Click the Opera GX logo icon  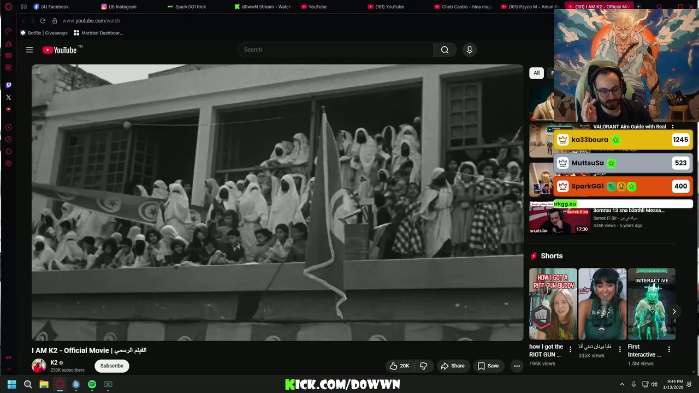pos(8,7)
